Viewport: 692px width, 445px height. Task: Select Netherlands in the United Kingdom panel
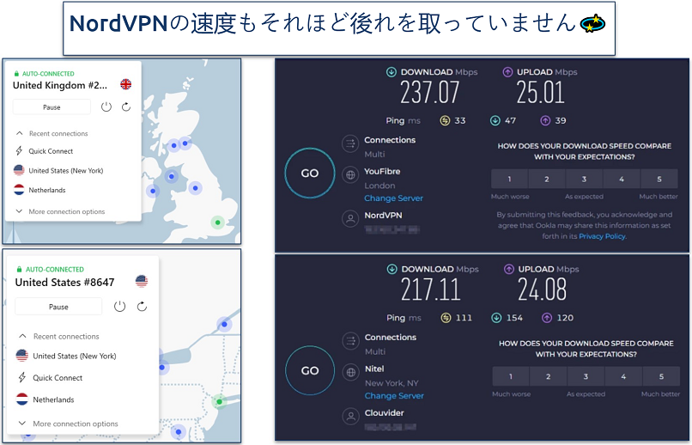tap(46, 190)
